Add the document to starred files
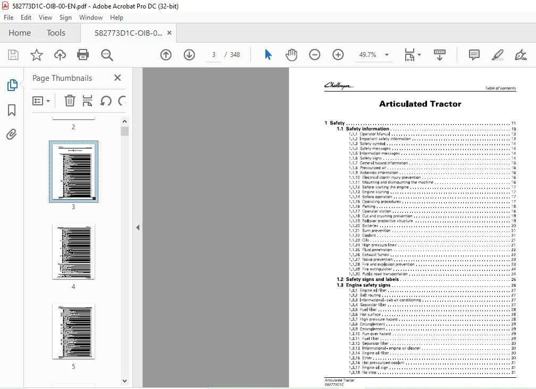 pos(37,55)
